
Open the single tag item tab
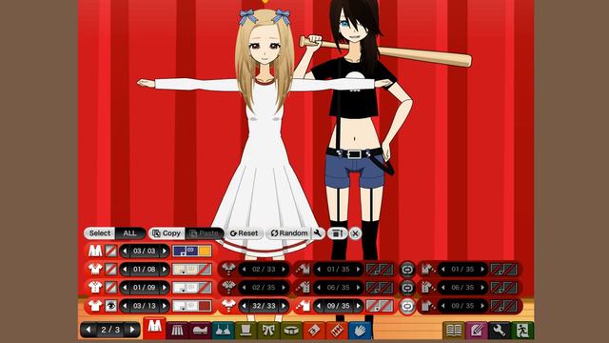tap(314, 331)
